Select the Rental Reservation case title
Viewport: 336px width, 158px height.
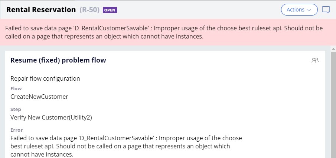pos(41,10)
